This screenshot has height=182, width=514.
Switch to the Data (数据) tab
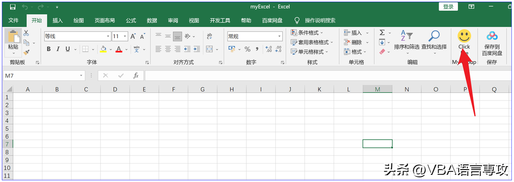tap(152, 21)
